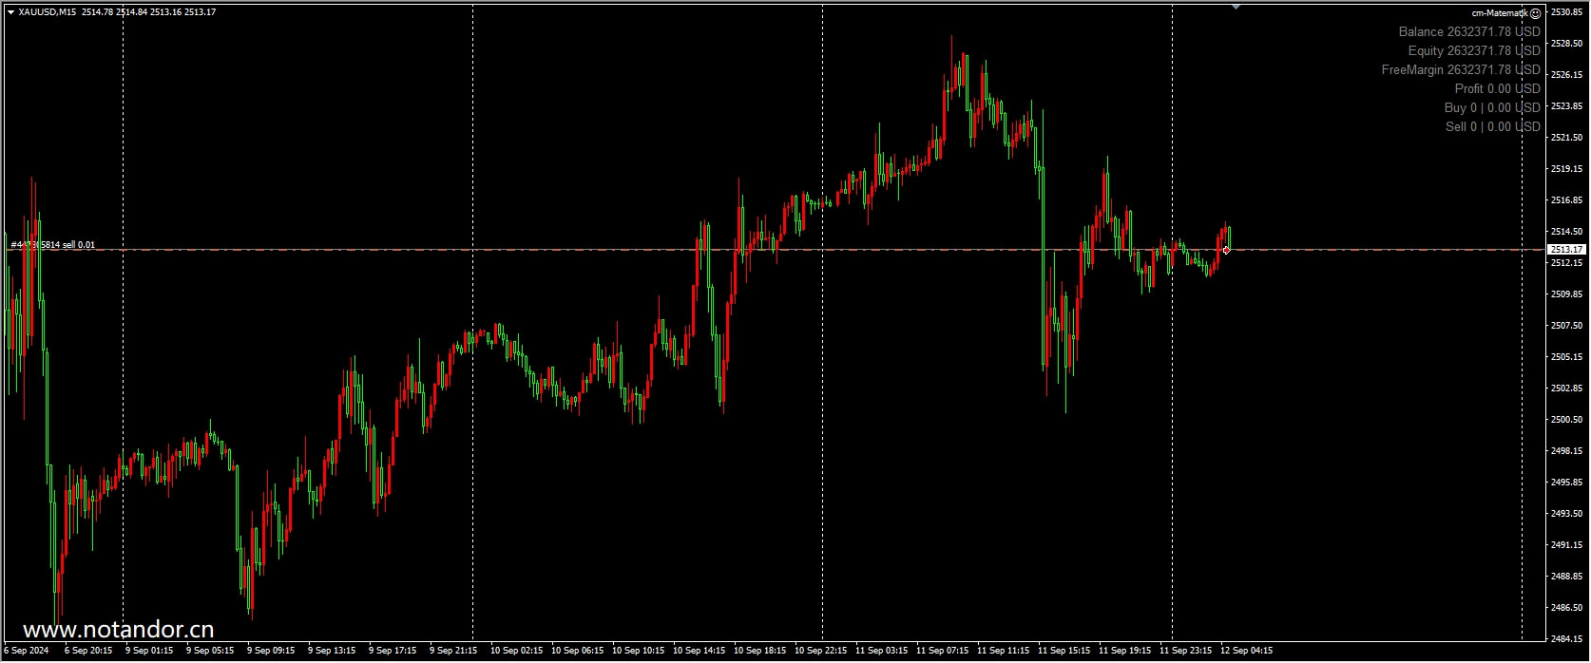Click the cm-Matematik advisor name label

1500,13
